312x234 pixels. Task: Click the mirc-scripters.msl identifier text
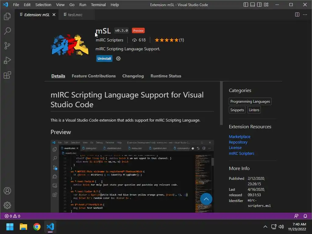click(x=259, y=203)
